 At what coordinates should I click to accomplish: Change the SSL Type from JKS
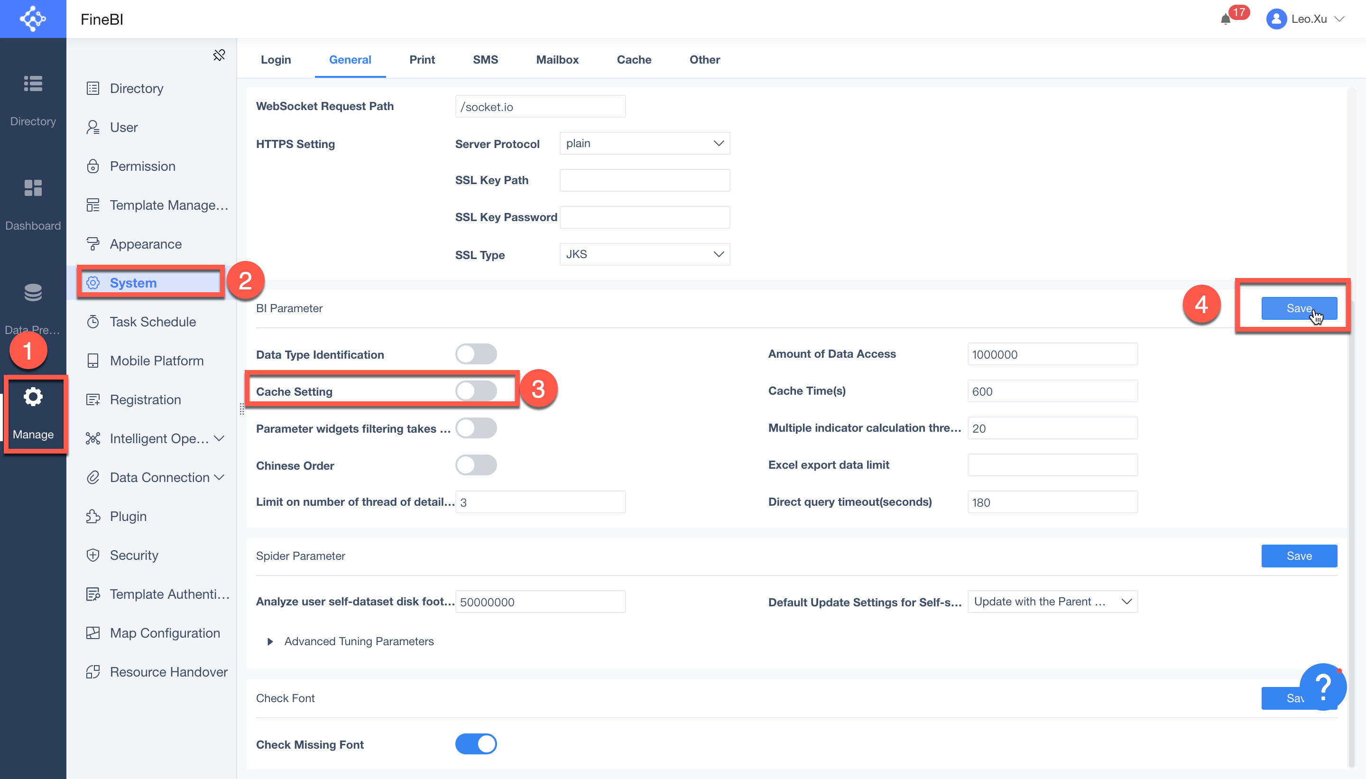pos(644,254)
